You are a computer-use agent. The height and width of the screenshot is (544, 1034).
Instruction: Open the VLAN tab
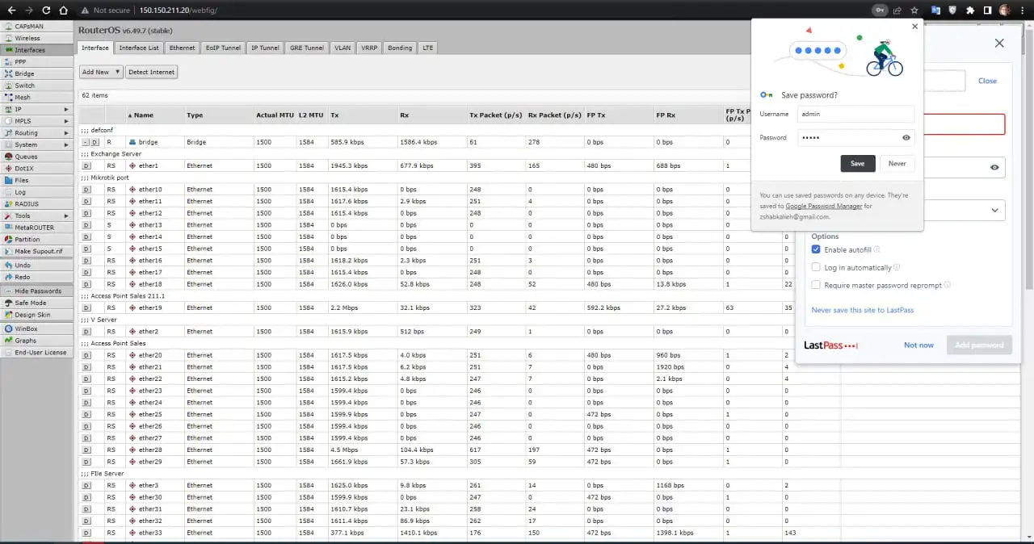pyautogui.click(x=342, y=48)
